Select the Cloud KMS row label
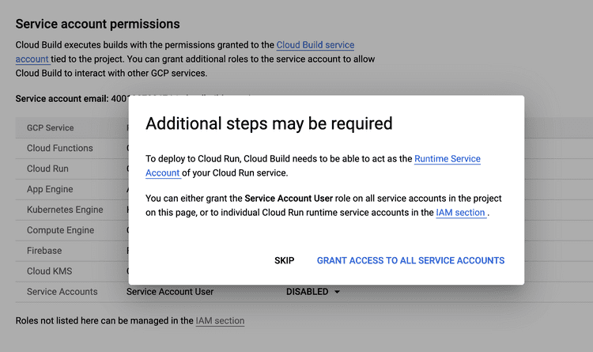Viewport: 593px width, 352px height. pos(49,271)
